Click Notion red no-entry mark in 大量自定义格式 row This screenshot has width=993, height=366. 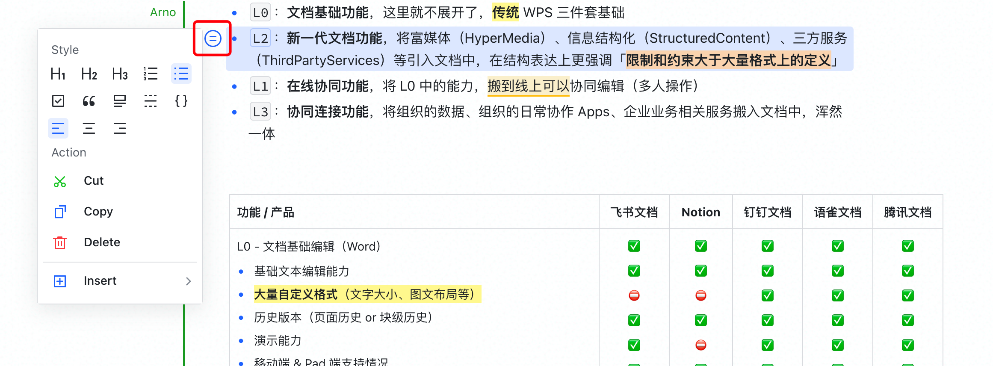click(701, 295)
